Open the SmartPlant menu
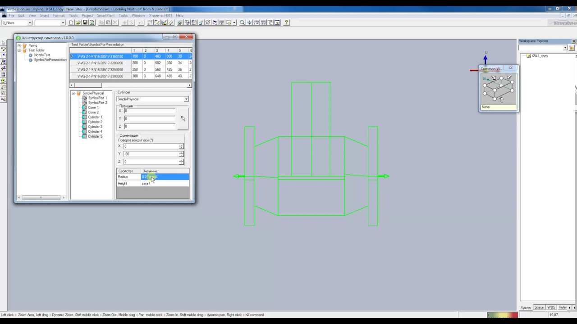 [106, 15]
